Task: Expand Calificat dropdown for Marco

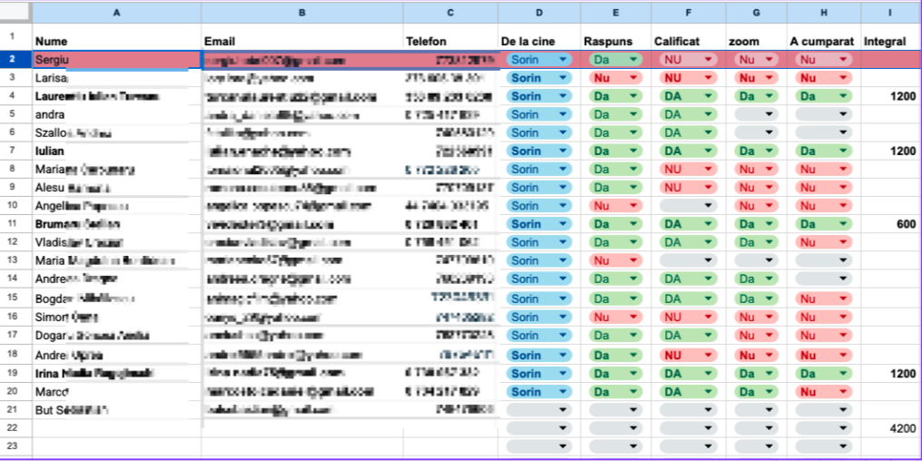Action: [x=709, y=391]
